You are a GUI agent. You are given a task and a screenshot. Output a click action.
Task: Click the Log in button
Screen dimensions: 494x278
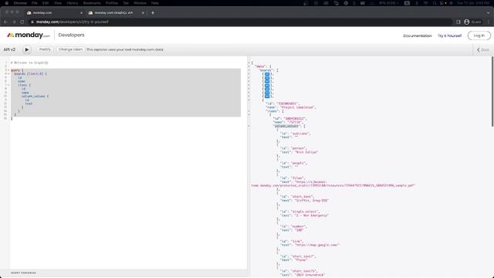coord(479,36)
